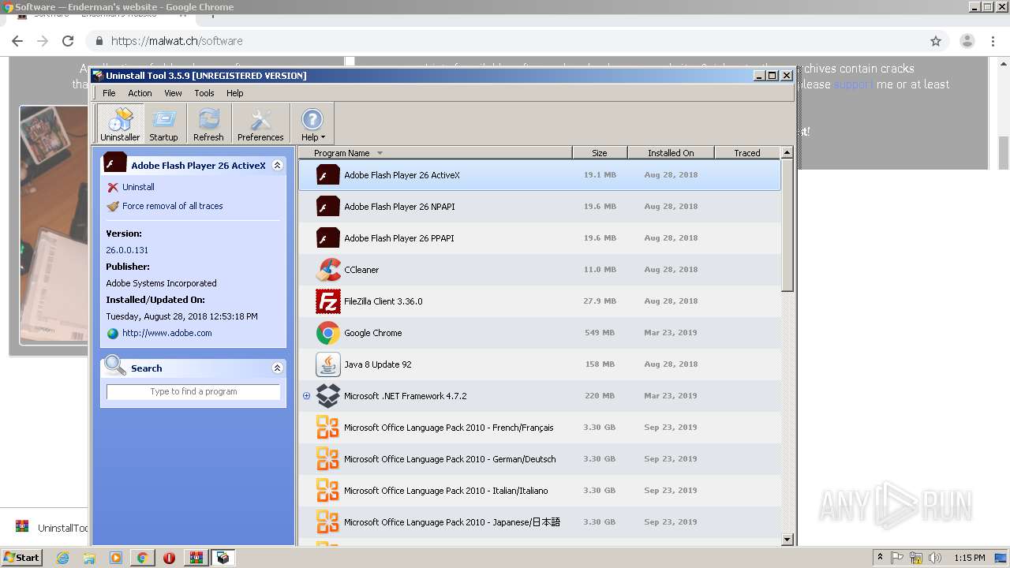Viewport: 1010px width, 568px height.
Task: Show hidden system tray icons
Action: (x=880, y=558)
